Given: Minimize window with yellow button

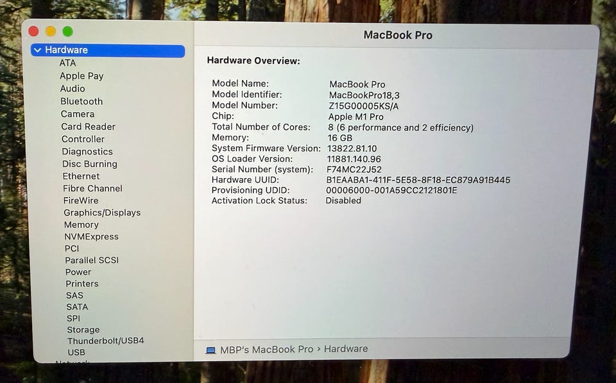Looking at the screenshot, I should 51,31.
